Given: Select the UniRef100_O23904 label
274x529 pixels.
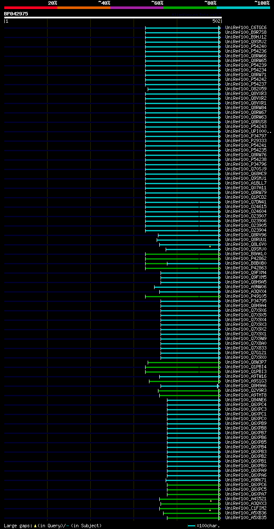Looking at the screenshot, I should click(x=246, y=230).
